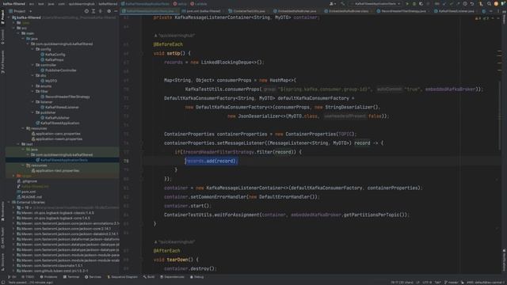Image resolution: width=507 pixels, height=285 pixels.
Task: Click quicklearninghub author hint above @BeforeEach
Action: pyautogui.click(x=174, y=35)
